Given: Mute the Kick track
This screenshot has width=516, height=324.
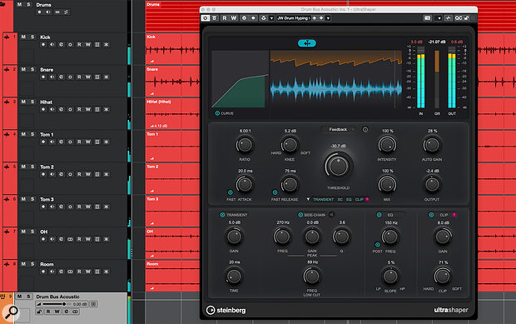Looking at the screenshot, I should pyautogui.click(x=23, y=37).
